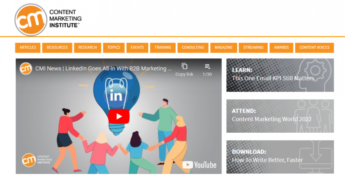The image size is (345, 177).
Task: Go to the Research section
Action: pyautogui.click(x=87, y=47)
